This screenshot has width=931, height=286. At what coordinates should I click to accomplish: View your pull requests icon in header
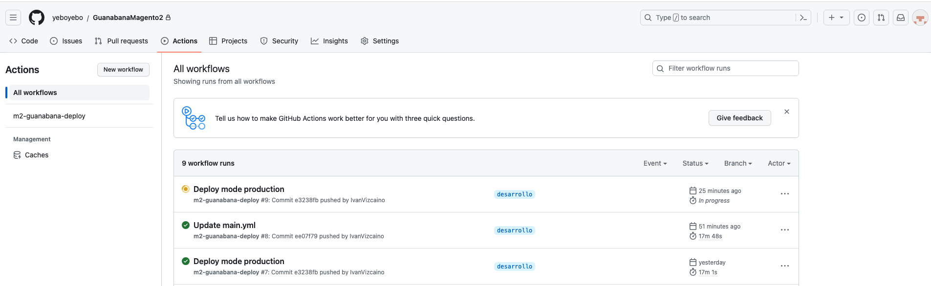click(881, 18)
